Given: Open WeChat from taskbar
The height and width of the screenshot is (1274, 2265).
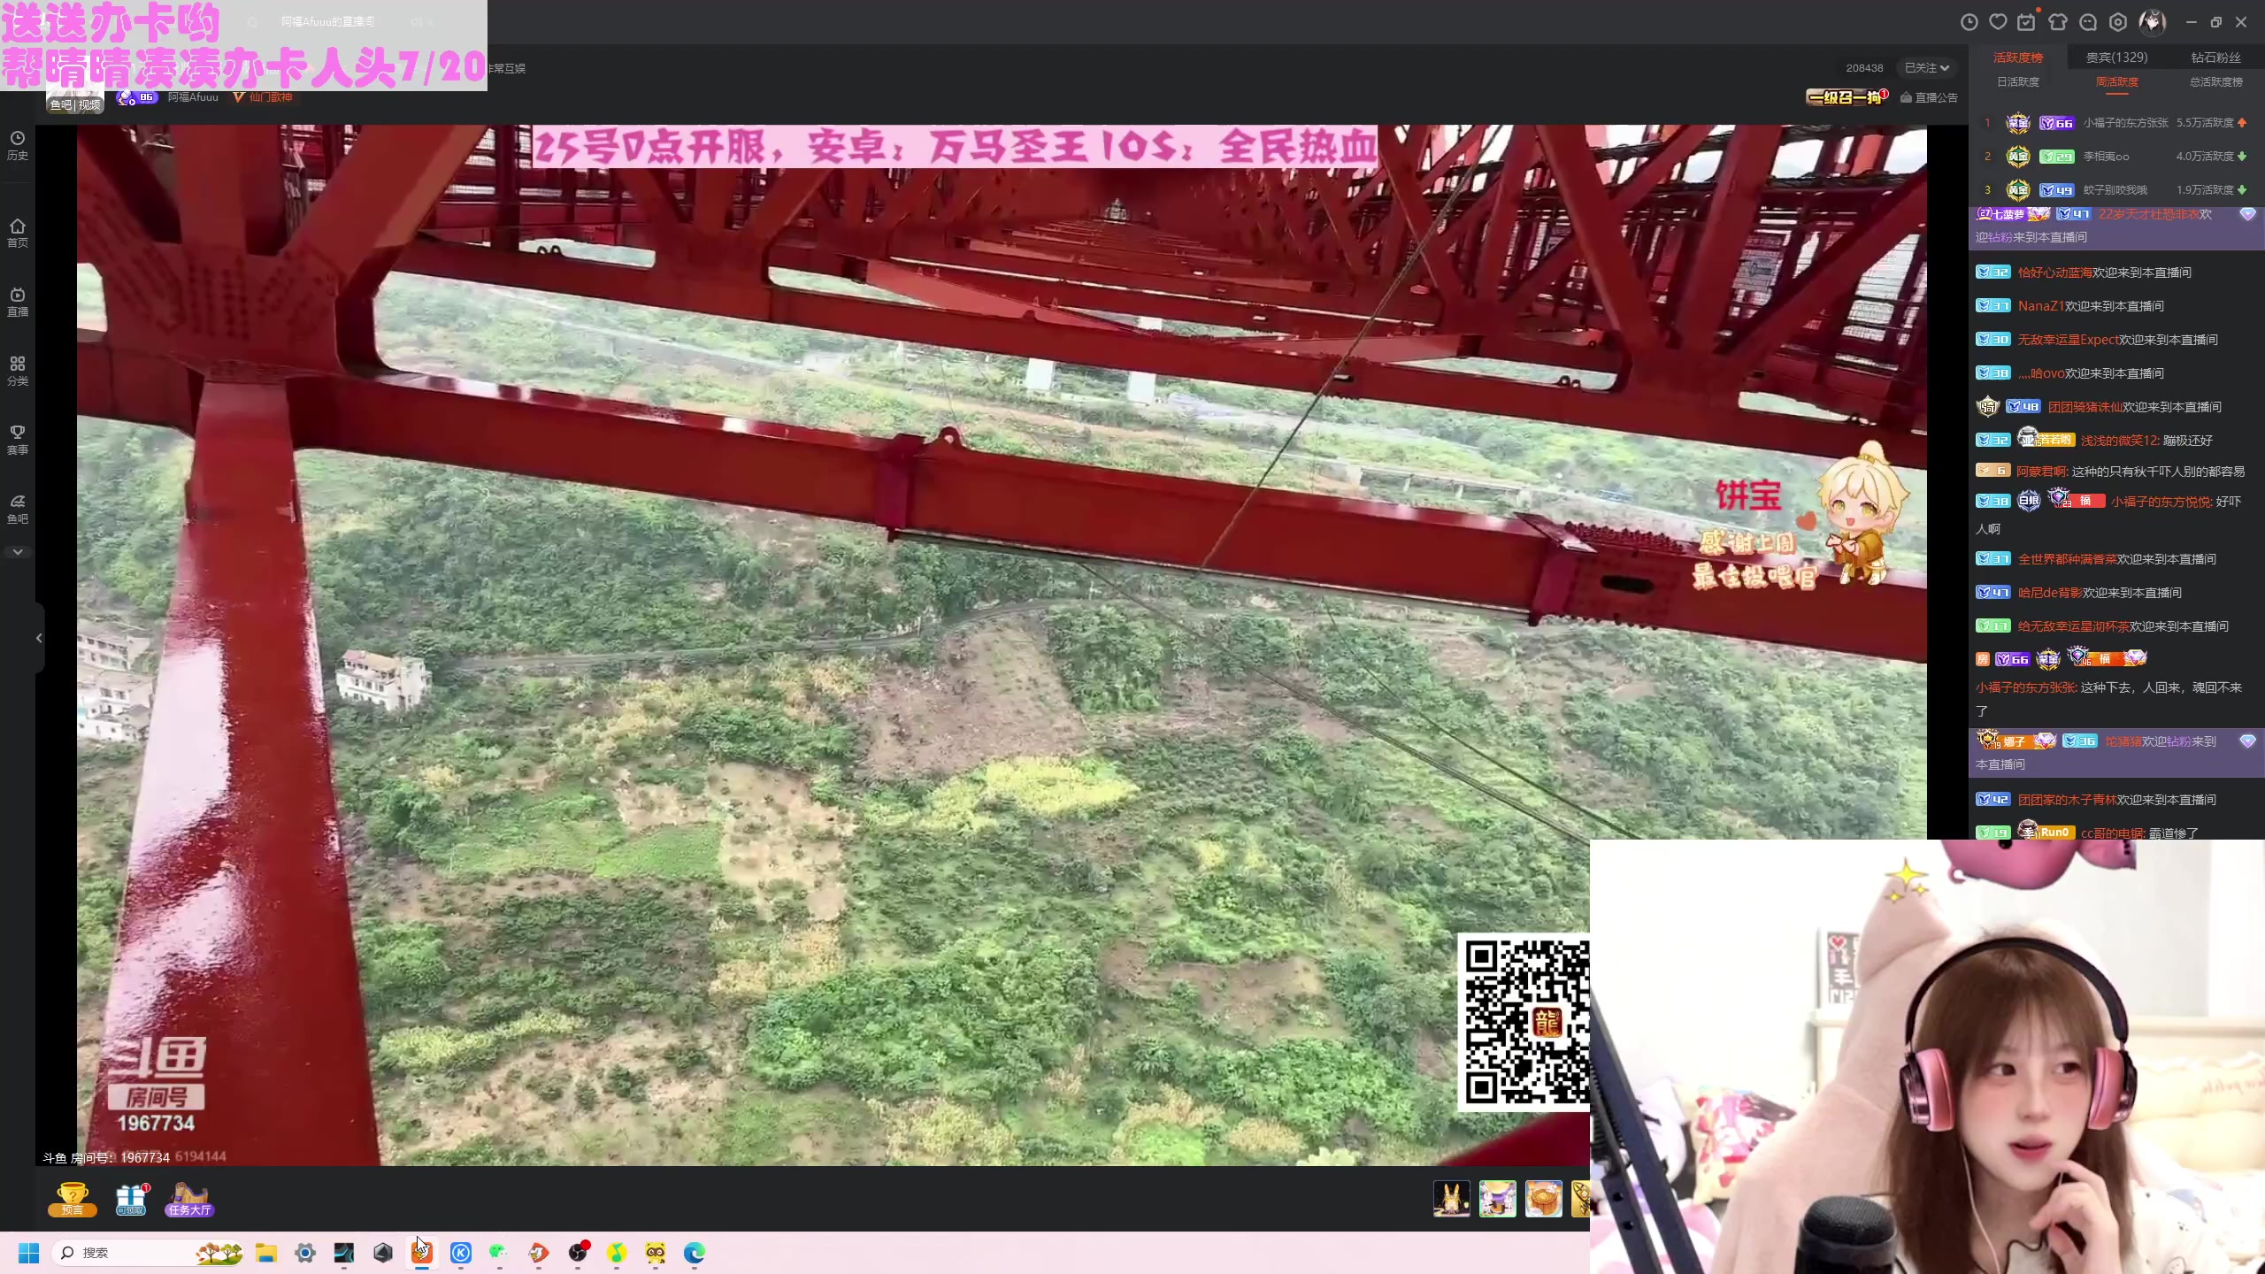Looking at the screenshot, I should pos(499,1253).
